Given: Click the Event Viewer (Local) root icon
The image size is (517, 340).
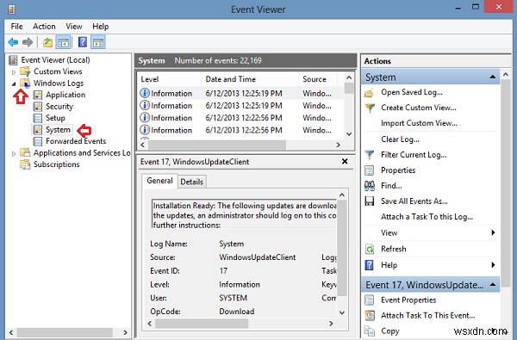Looking at the screenshot, I should (13, 60).
